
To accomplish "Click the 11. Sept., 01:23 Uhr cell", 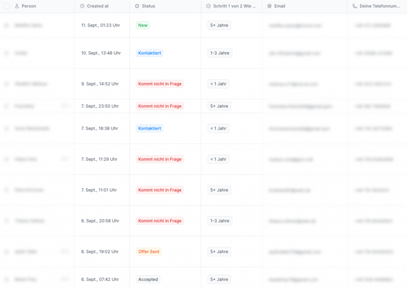I will click(101, 25).
